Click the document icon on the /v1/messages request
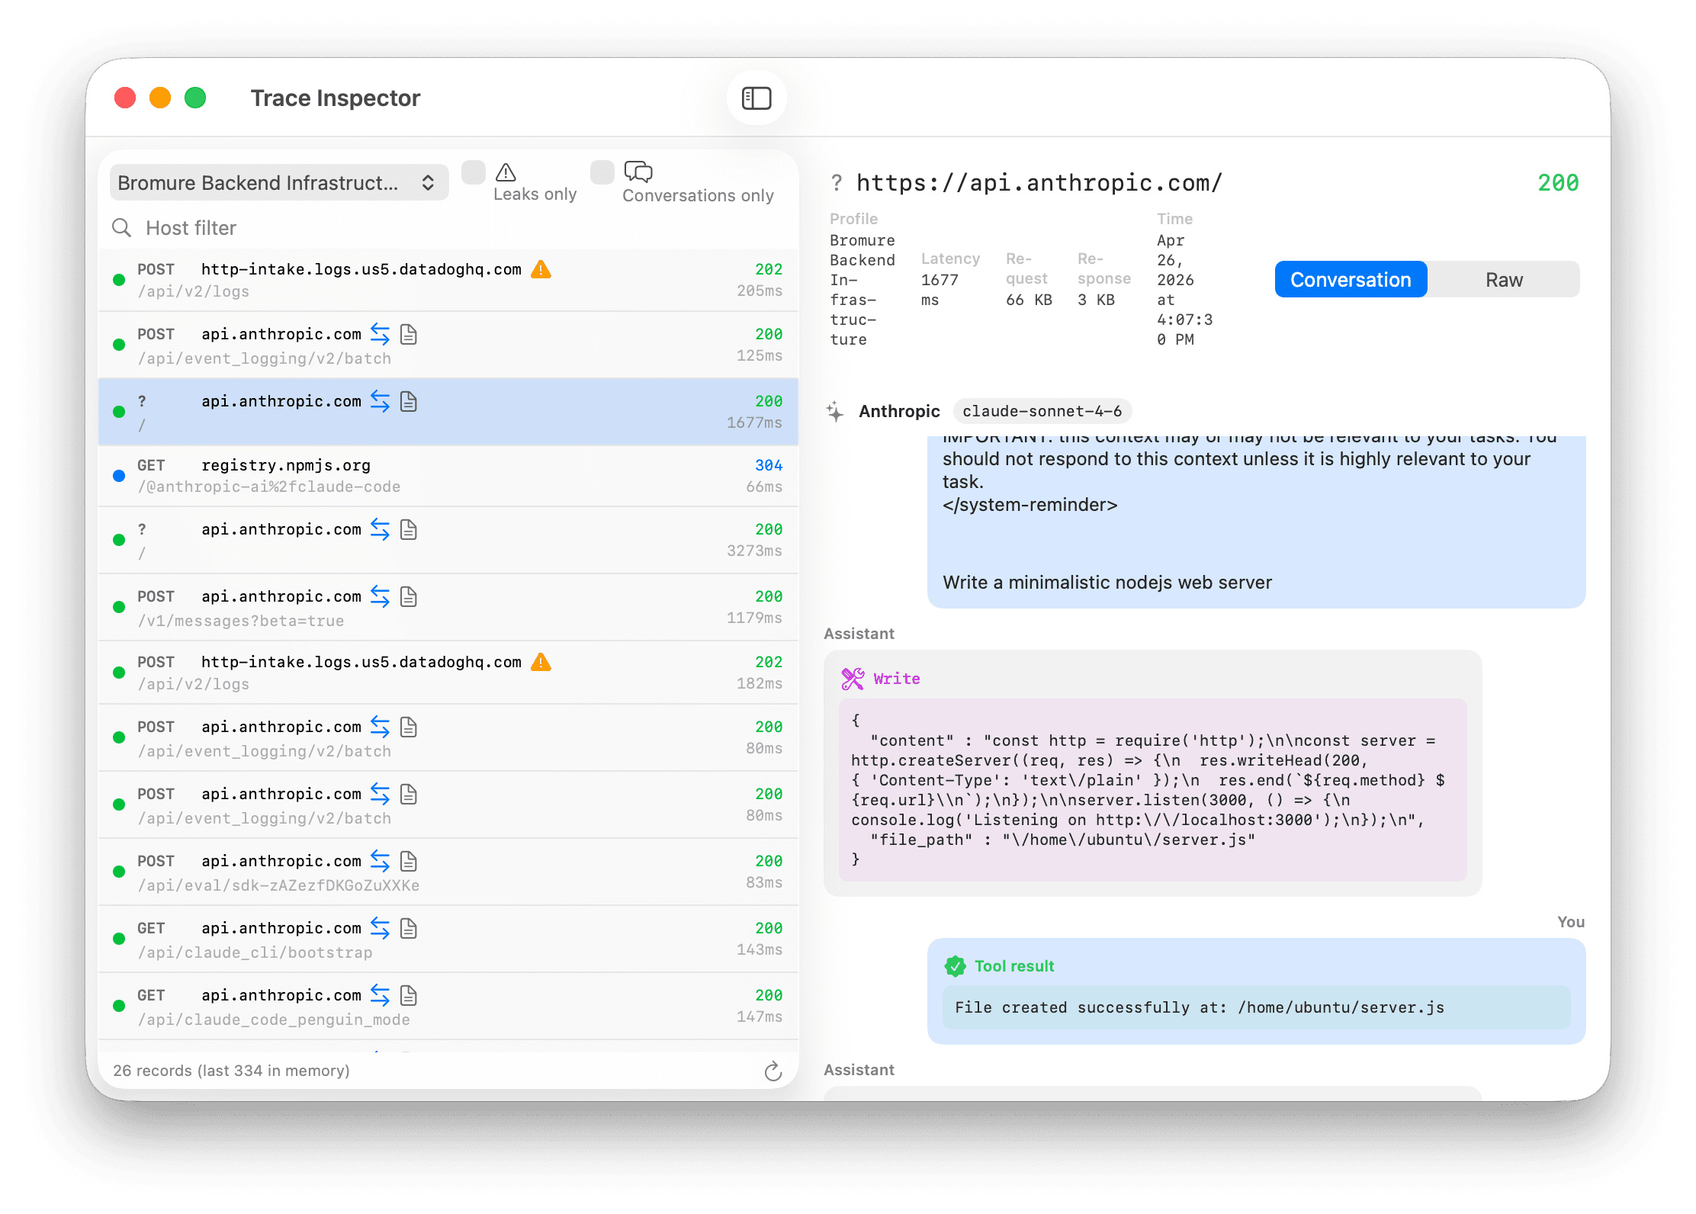Screen dimensions: 1696x1214 (x=409, y=596)
